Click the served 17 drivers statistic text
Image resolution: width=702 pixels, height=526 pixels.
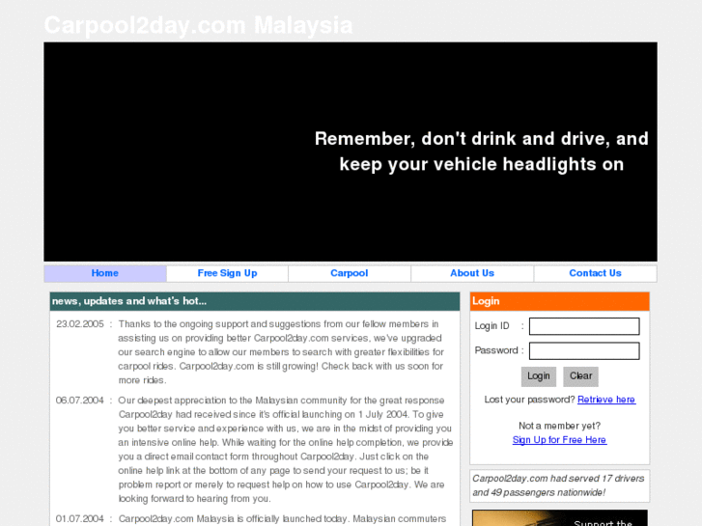point(559,485)
